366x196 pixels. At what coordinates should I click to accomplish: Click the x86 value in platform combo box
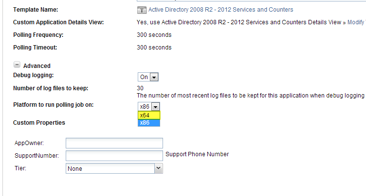[145, 107]
